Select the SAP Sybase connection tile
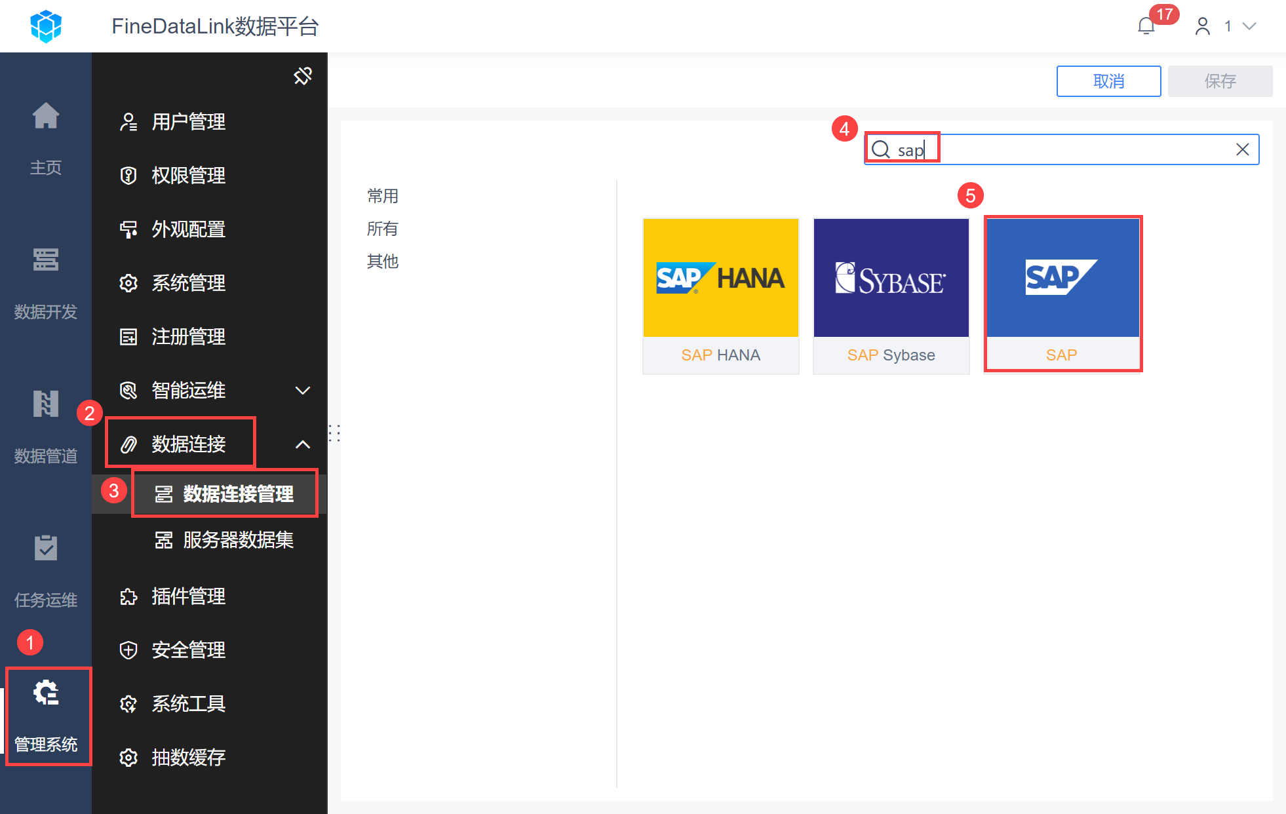This screenshot has height=814, width=1286. [891, 296]
